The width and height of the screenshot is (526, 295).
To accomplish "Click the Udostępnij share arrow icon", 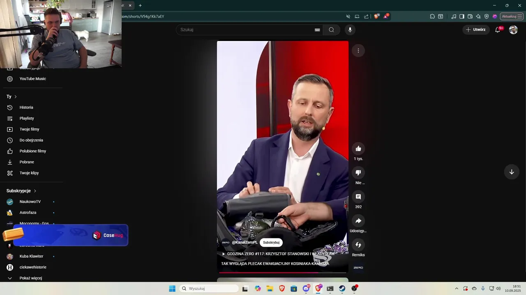I will point(358,221).
